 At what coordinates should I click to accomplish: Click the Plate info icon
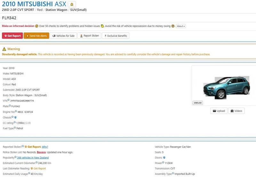10,106
